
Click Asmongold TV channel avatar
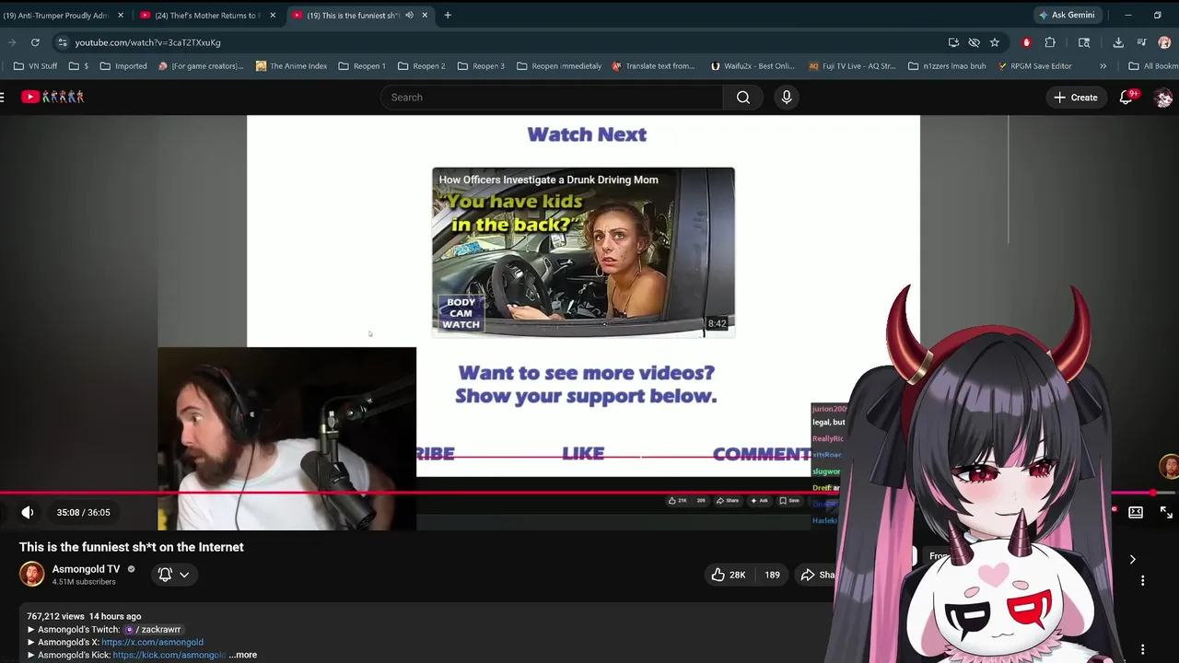tap(31, 574)
